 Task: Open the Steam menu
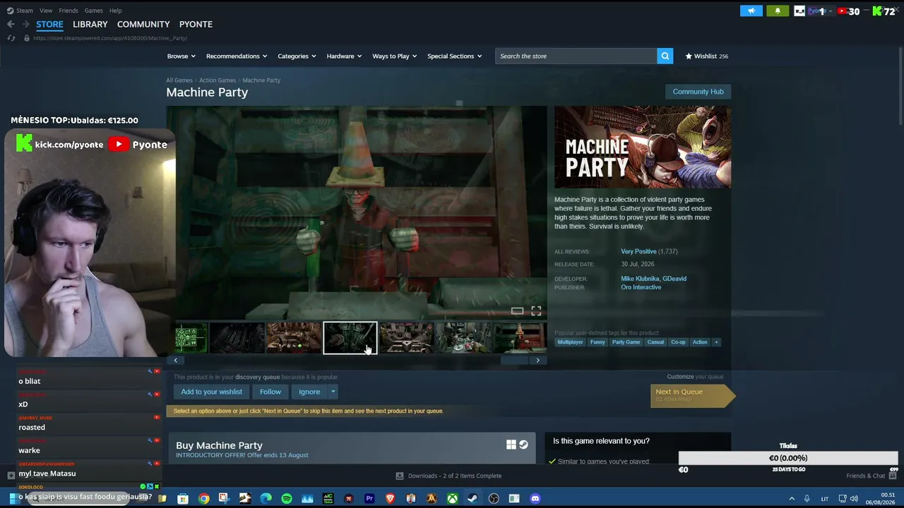pyautogui.click(x=20, y=11)
